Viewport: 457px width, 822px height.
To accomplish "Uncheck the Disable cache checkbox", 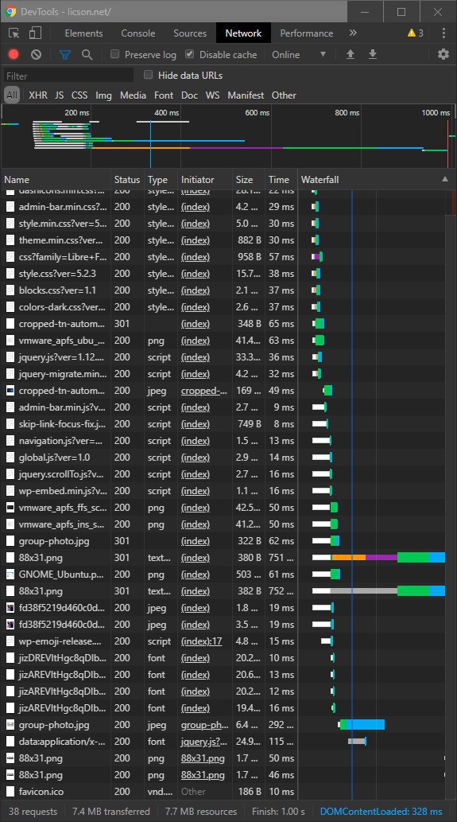I will [x=190, y=54].
